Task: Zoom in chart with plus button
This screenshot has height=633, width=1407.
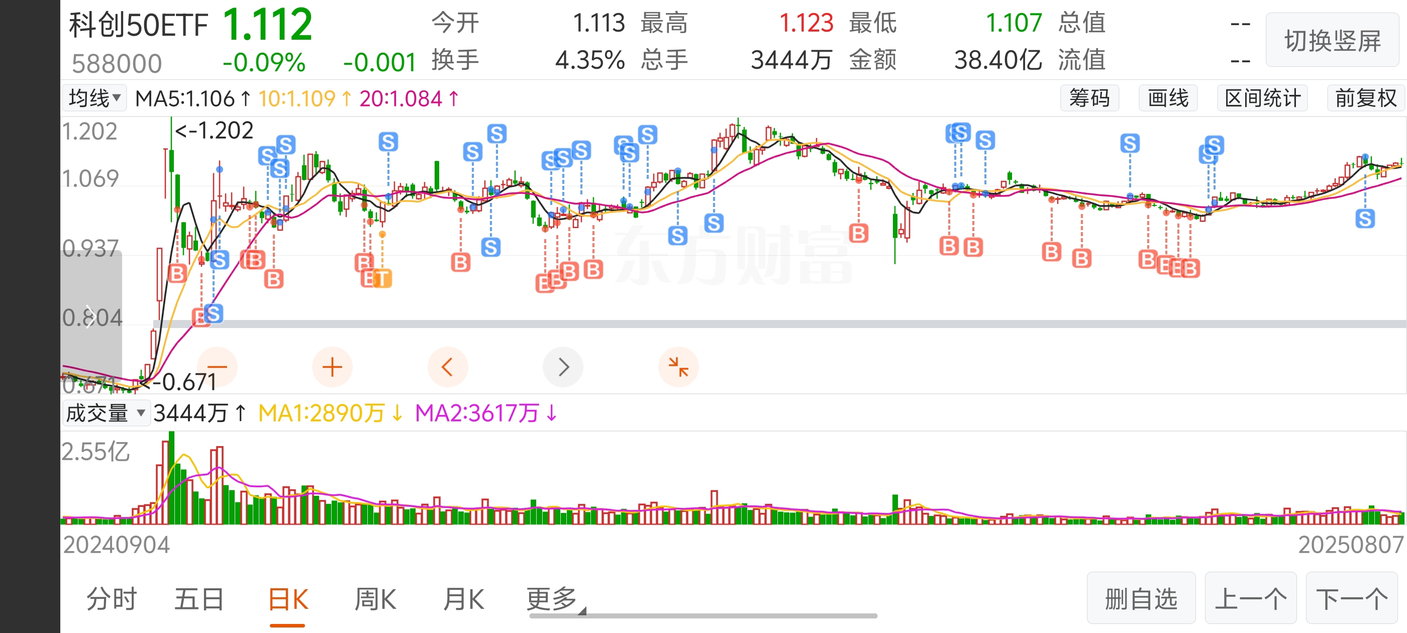Action: pos(332,366)
